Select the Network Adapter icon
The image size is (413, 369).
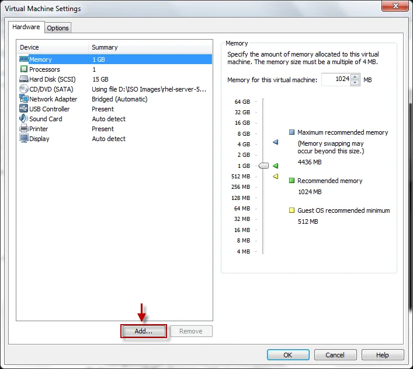(24, 99)
